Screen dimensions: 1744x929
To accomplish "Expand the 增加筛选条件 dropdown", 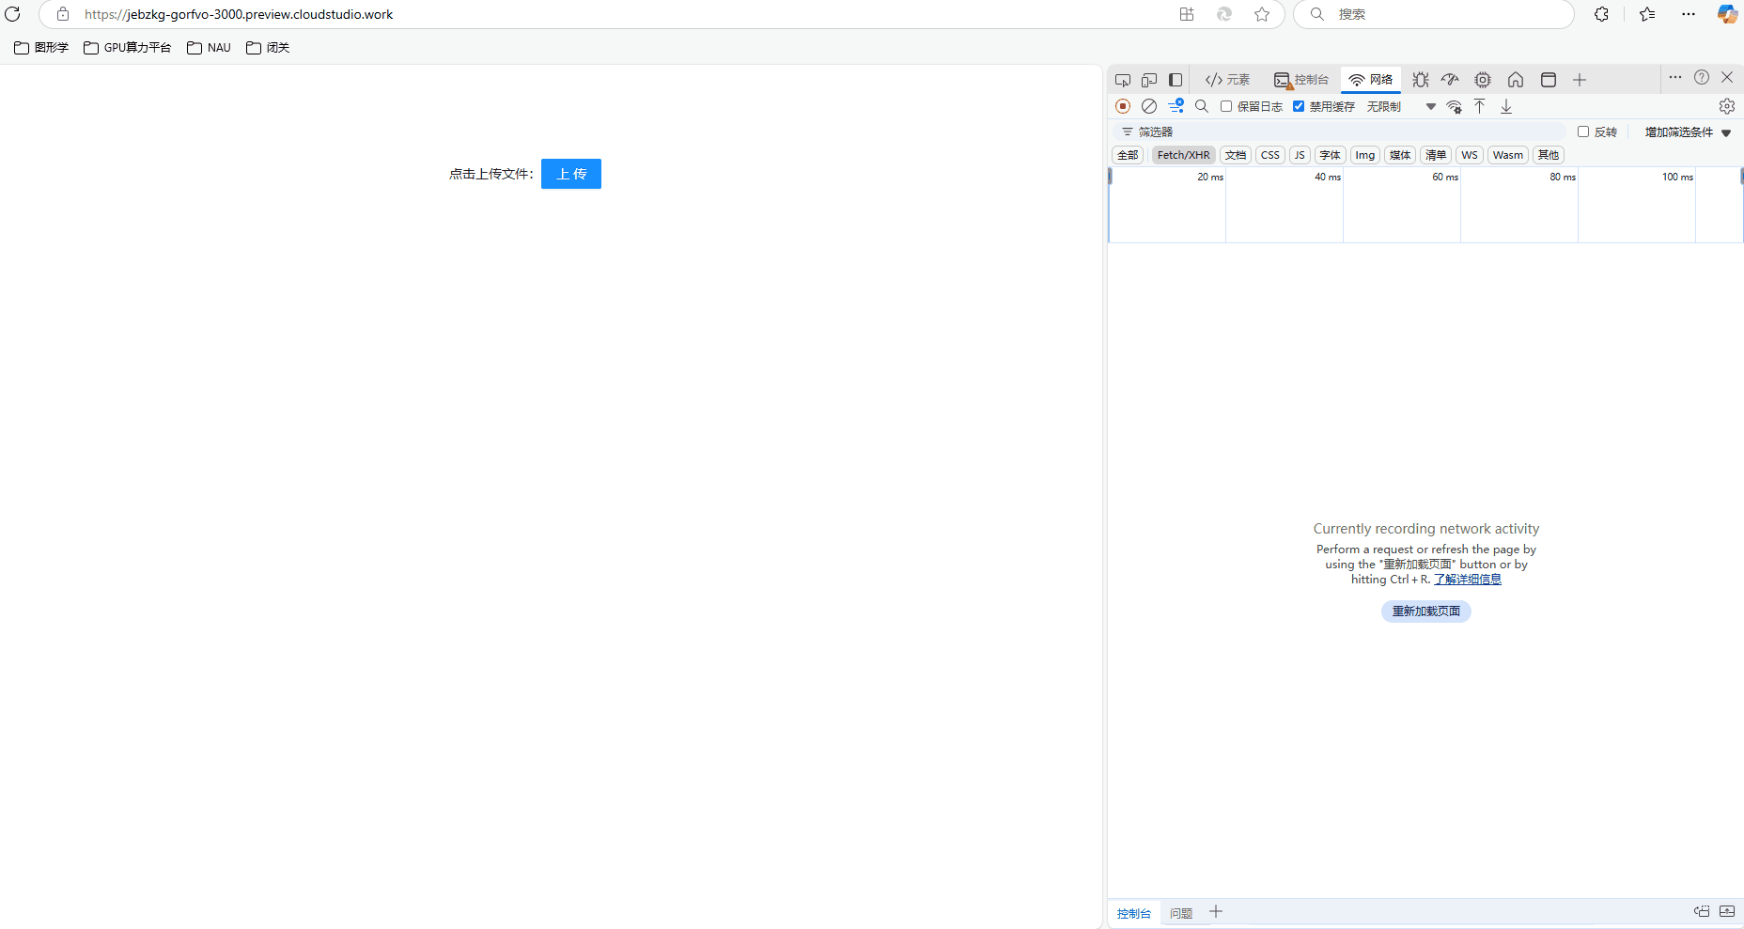I will [x=1688, y=132].
